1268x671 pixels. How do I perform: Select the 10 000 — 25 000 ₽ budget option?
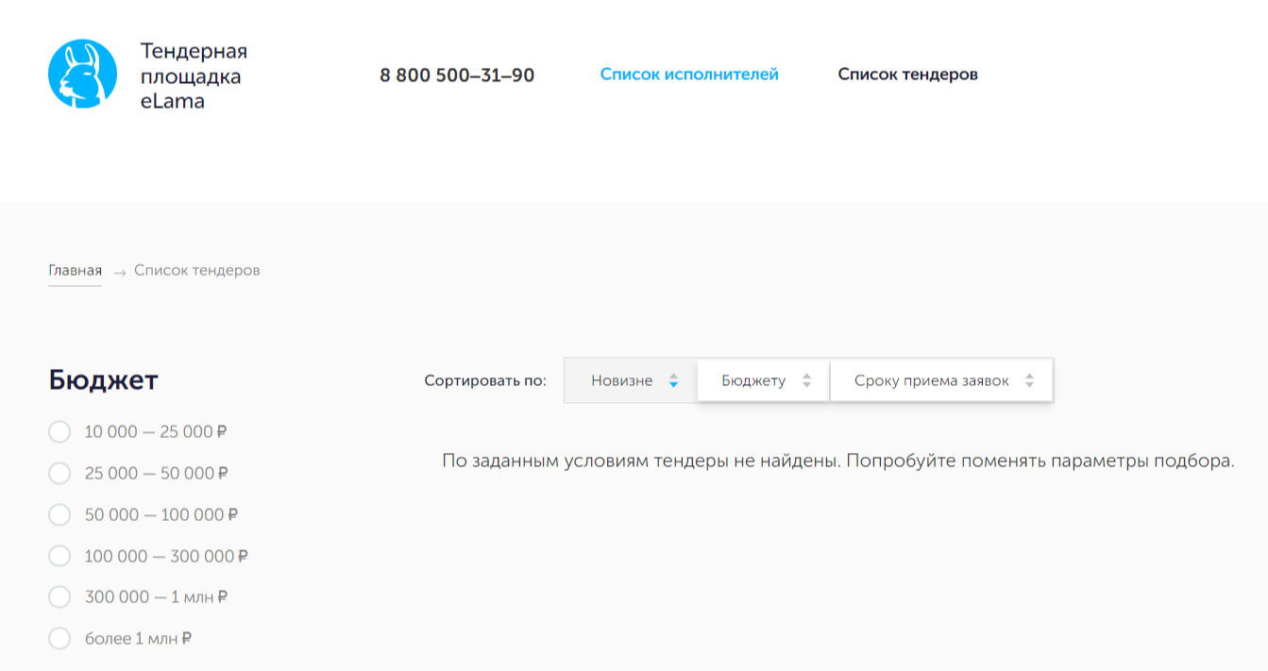(59, 431)
